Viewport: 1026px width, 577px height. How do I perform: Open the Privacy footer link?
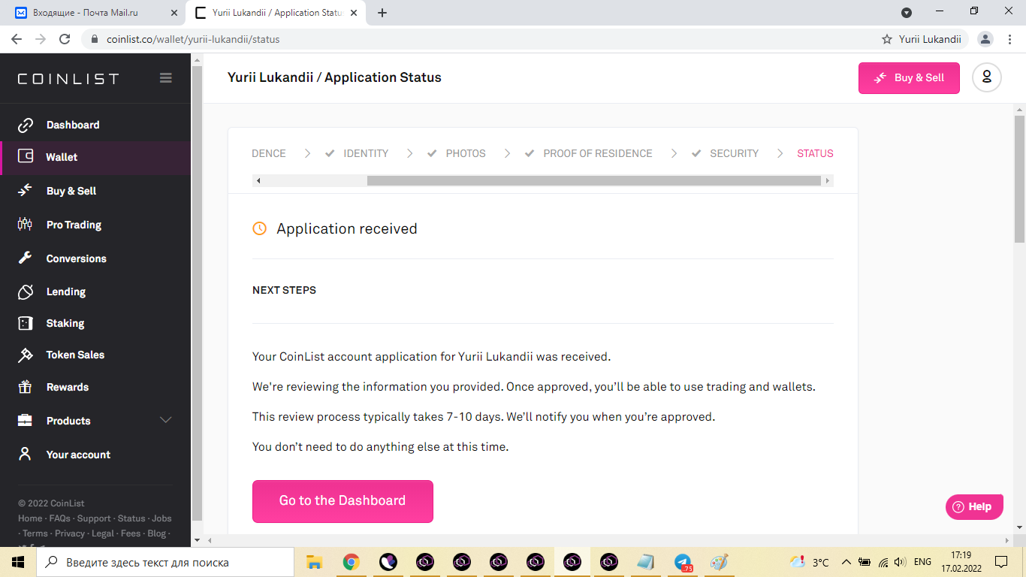[x=70, y=533]
